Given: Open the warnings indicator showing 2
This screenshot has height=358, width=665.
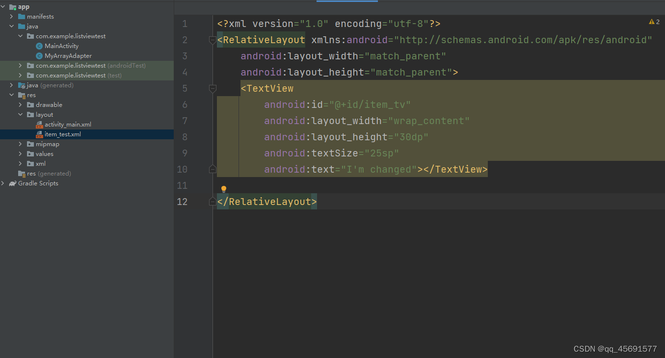Looking at the screenshot, I should coord(654,22).
